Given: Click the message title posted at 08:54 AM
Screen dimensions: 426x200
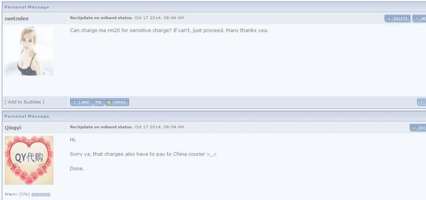Looking at the screenshot, I should click(101, 127).
